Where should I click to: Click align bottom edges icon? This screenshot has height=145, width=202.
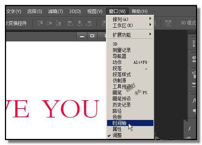[58, 23]
